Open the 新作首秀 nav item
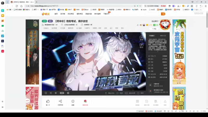 click(97, 14)
